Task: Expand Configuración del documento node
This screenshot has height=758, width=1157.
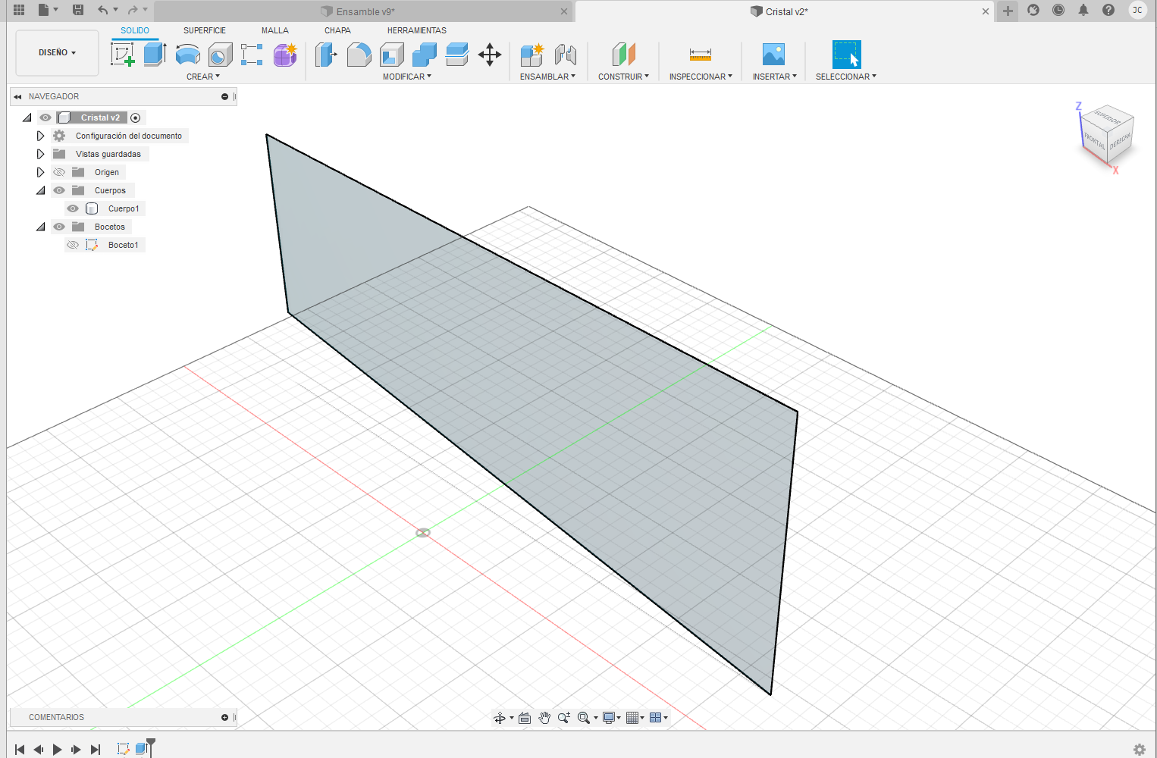Action: point(40,136)
